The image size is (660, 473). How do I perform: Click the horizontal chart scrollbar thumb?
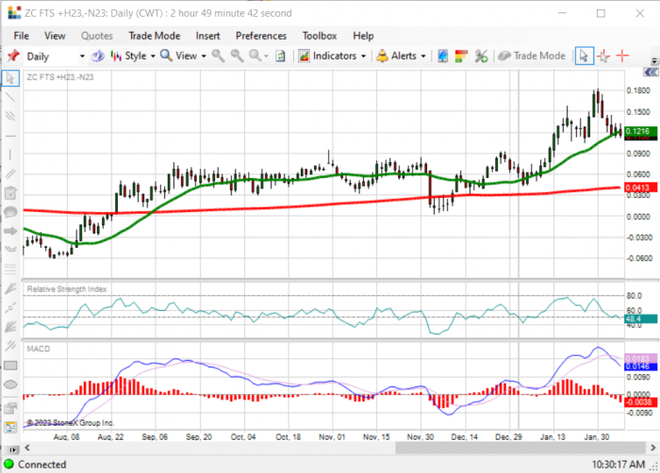[x=520, y=448]
